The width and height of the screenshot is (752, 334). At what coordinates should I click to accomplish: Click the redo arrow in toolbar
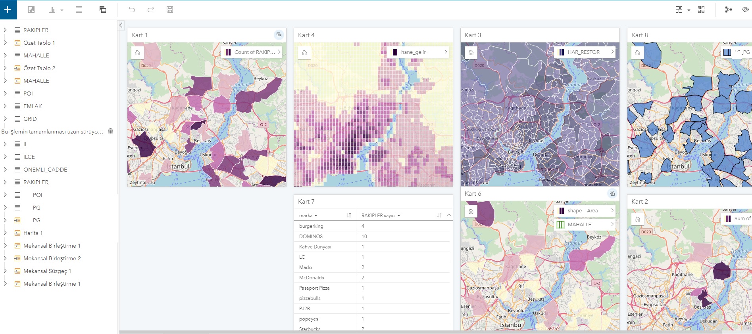tap(151, 10)
